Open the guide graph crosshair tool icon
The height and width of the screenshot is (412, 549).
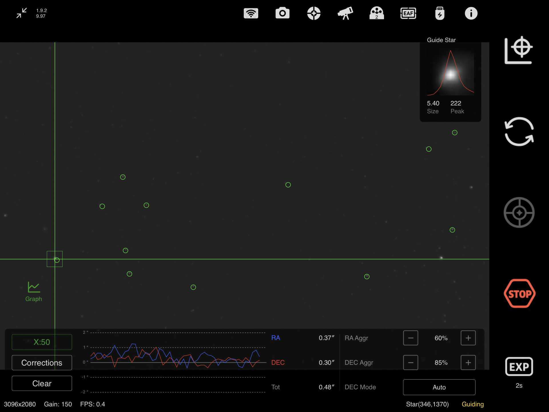(519, 50)
